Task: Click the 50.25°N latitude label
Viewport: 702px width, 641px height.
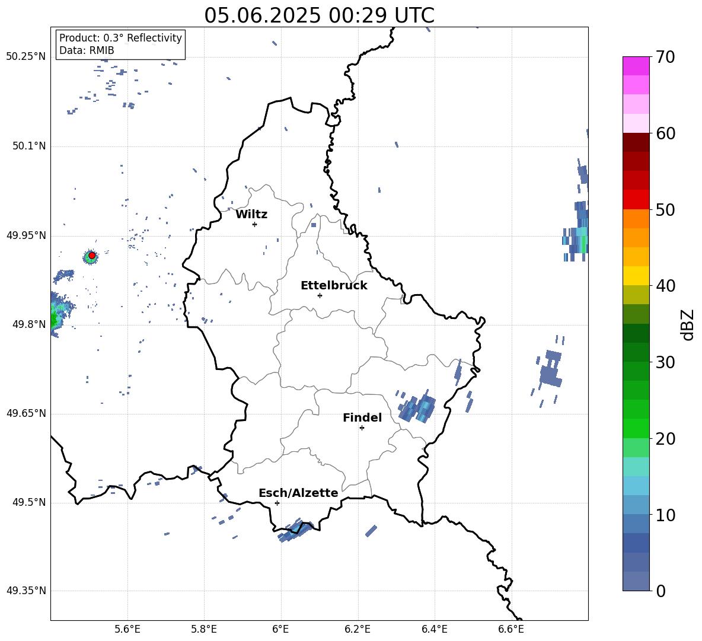Action: (x=26, y=57)
